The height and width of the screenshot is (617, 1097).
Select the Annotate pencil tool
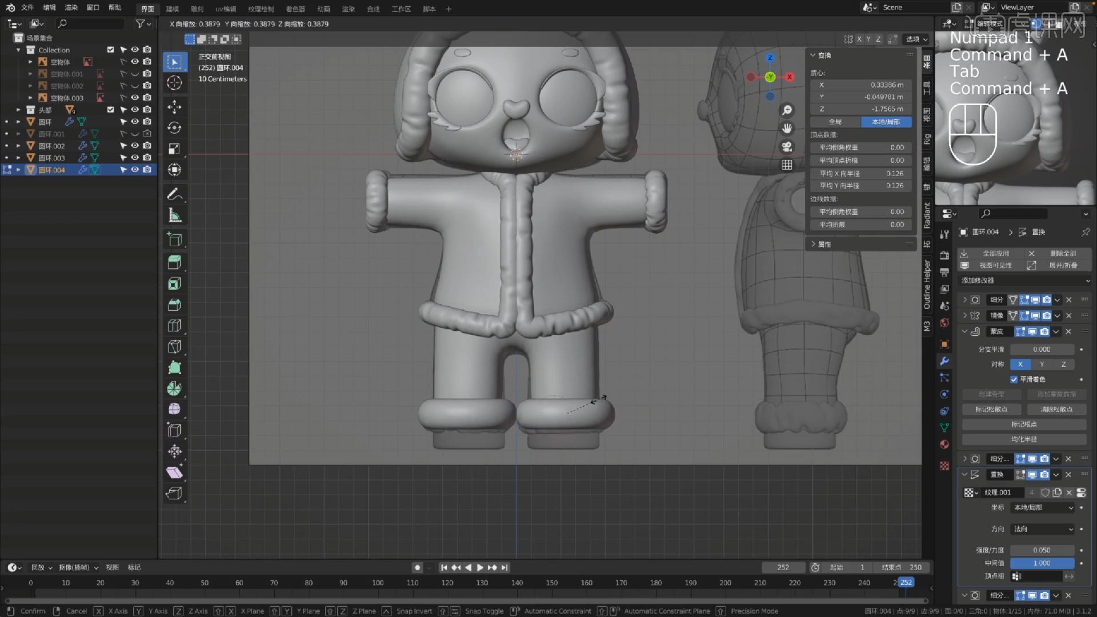pos(175,194)
